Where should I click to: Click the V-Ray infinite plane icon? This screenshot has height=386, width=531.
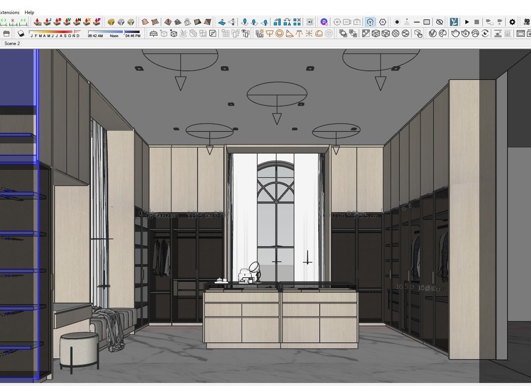(153, 34)
